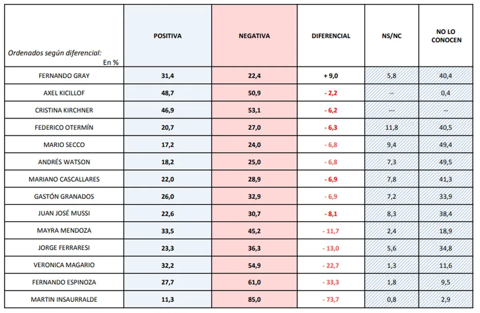The height and width of the screenshot is (313, 480).
Task: Click the NS/NC column header
Action: (392, 36)
